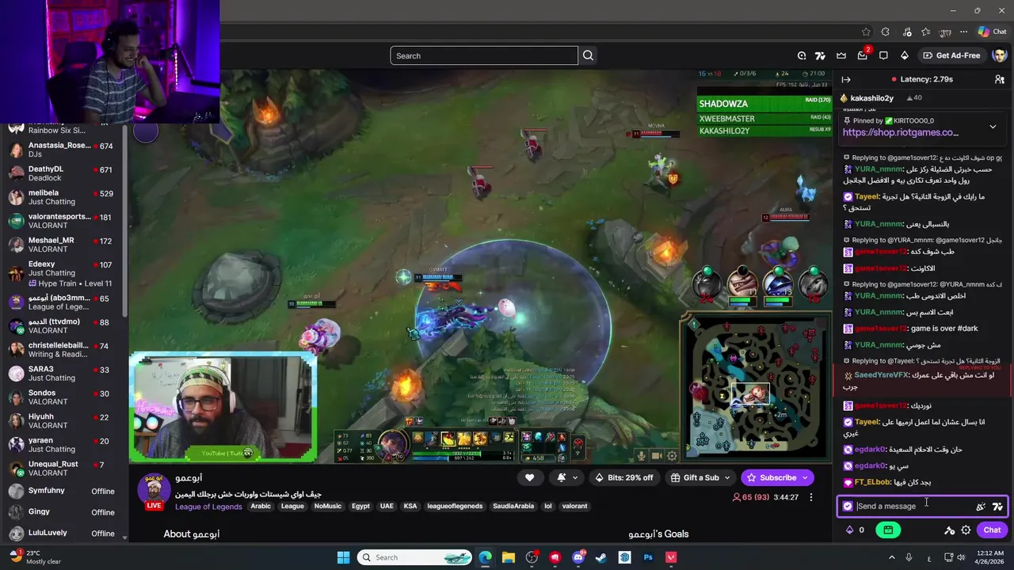Open chat identity badge in message box

[x=848, y=507]
